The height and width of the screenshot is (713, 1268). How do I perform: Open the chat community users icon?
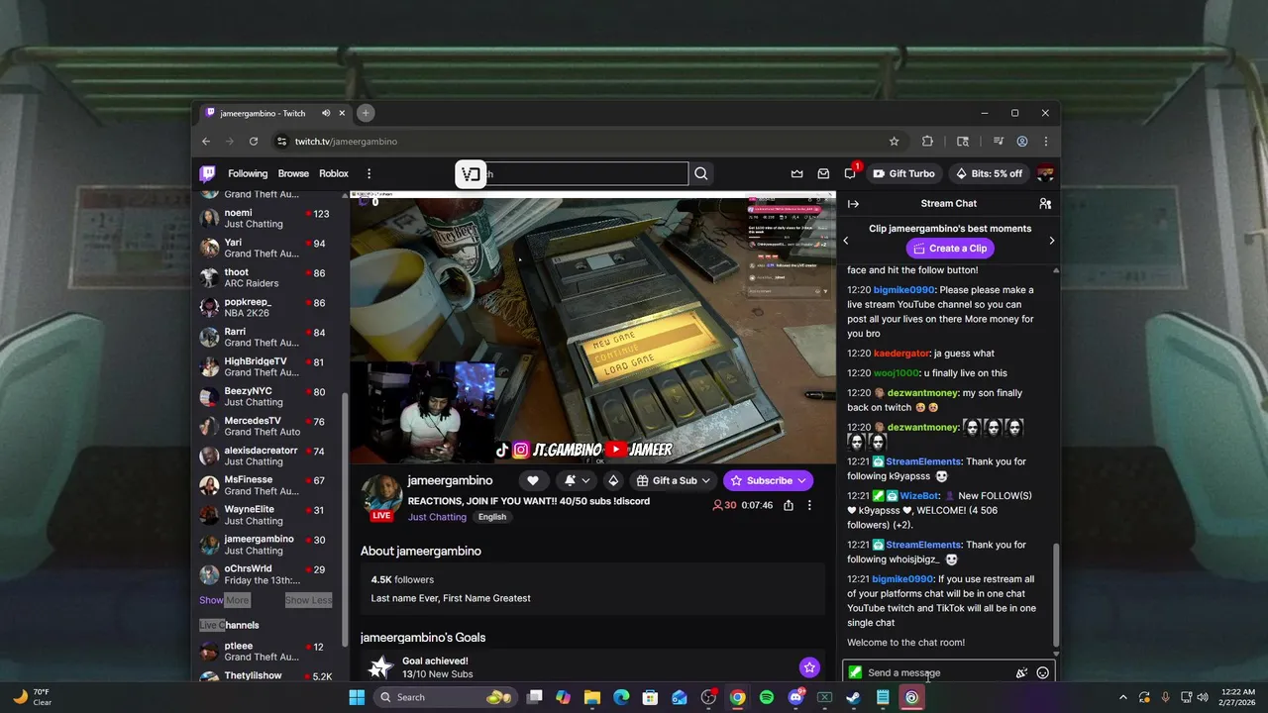click(1044, 204)
